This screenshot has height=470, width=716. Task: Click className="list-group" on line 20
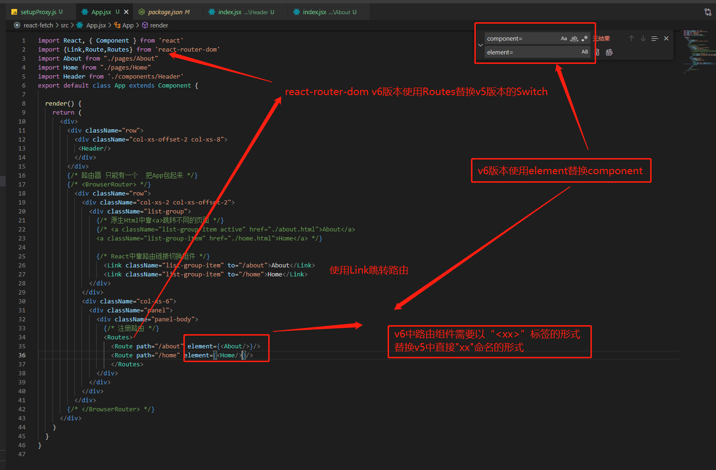147,211
